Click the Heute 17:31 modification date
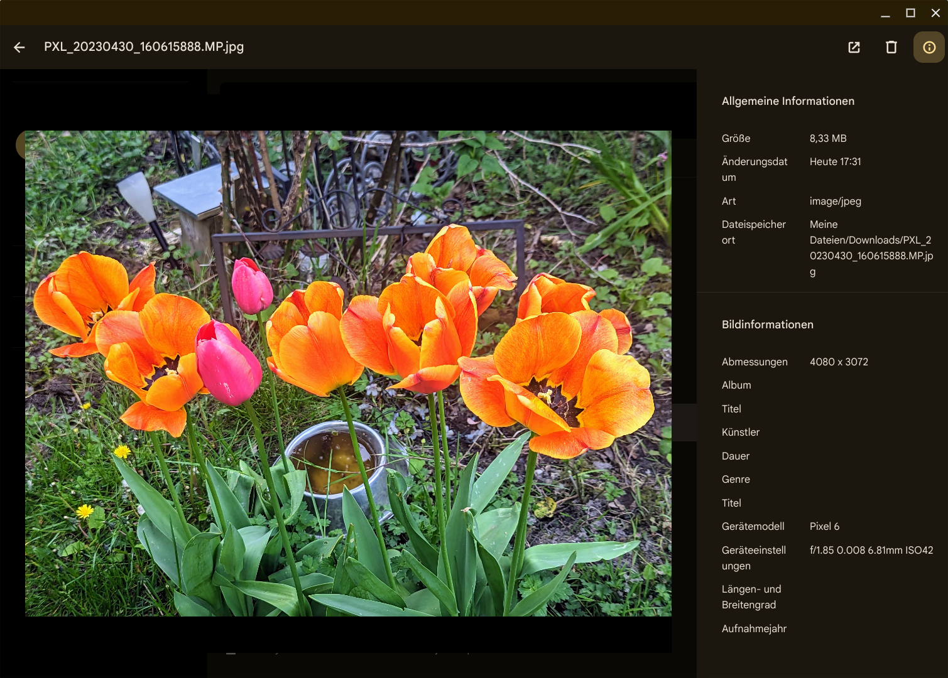 click(x=835, y=161)
